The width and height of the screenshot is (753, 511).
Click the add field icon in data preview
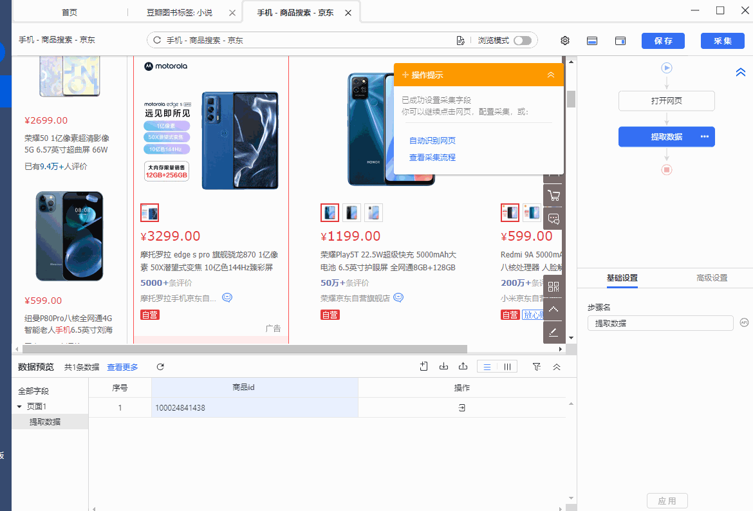click(423, 366)
